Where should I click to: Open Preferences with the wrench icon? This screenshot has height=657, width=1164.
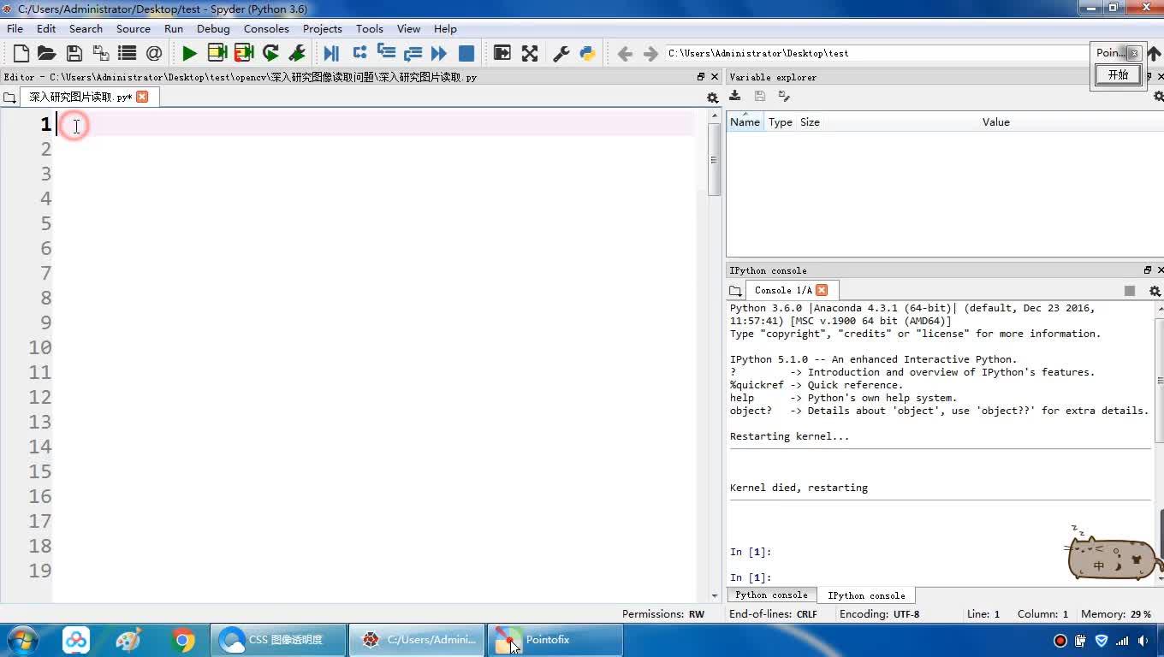561,53
